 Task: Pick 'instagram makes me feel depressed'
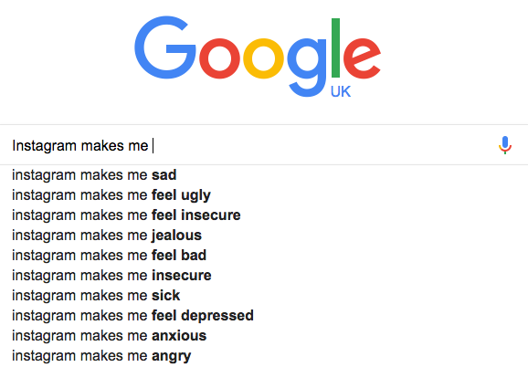click(264, 316)
